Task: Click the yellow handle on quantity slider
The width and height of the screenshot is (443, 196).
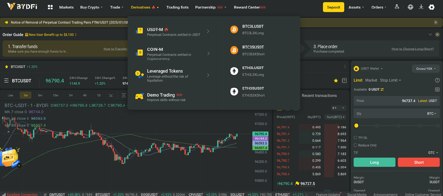Action: point(356,126)
